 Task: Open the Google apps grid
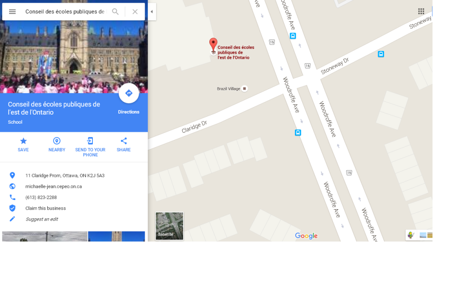(x=421, y=11)
